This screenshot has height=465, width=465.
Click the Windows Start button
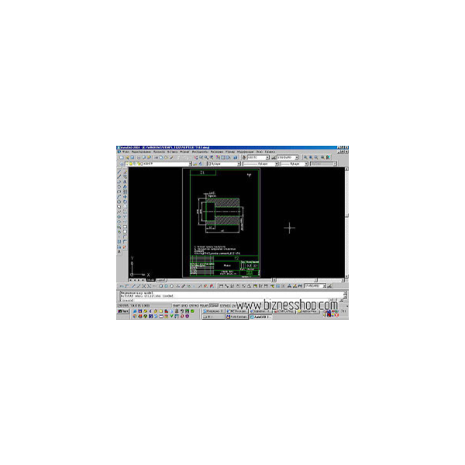123,311
